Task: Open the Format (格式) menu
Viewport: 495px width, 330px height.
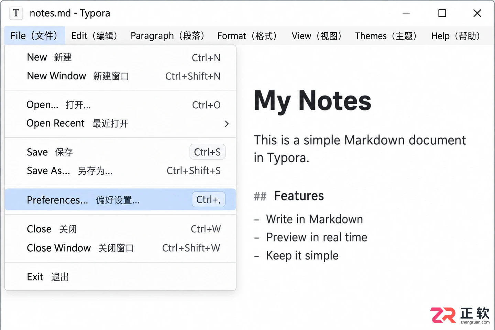Action: 248,36
